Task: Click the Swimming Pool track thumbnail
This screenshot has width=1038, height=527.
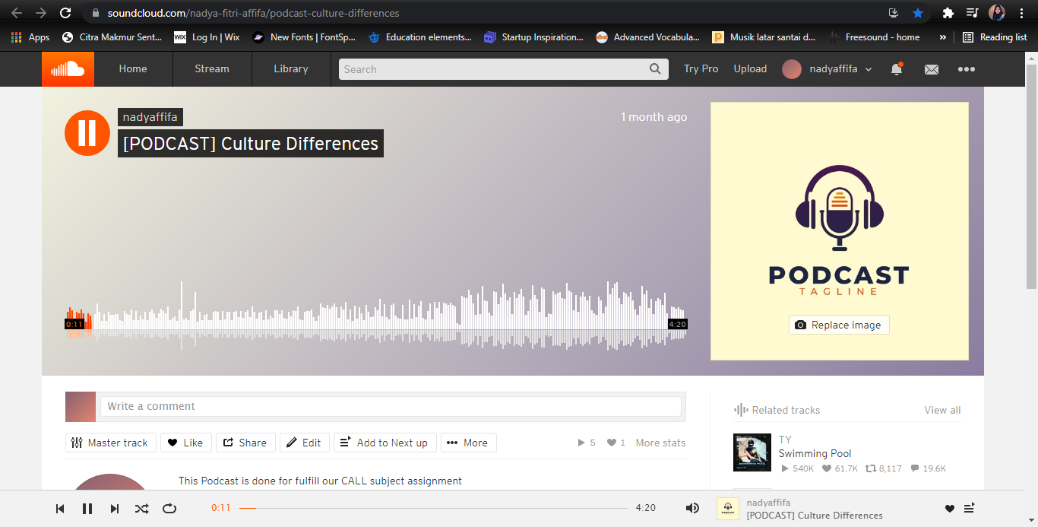Action: coord(752,452)
